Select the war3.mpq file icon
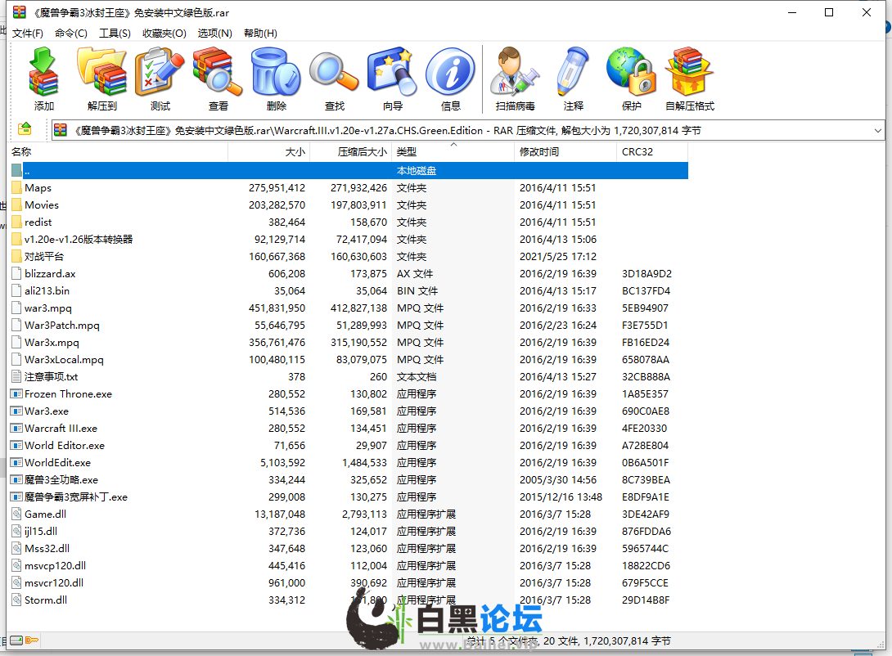 [x=16, y=308]
